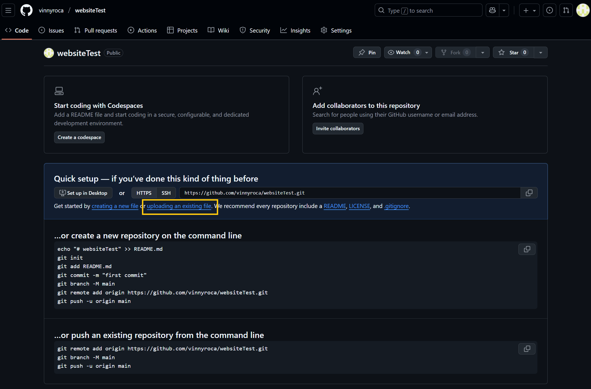Screen dimensions: 591x389
Task: Copy the new repository command block
Action: (x=527, y=249)
